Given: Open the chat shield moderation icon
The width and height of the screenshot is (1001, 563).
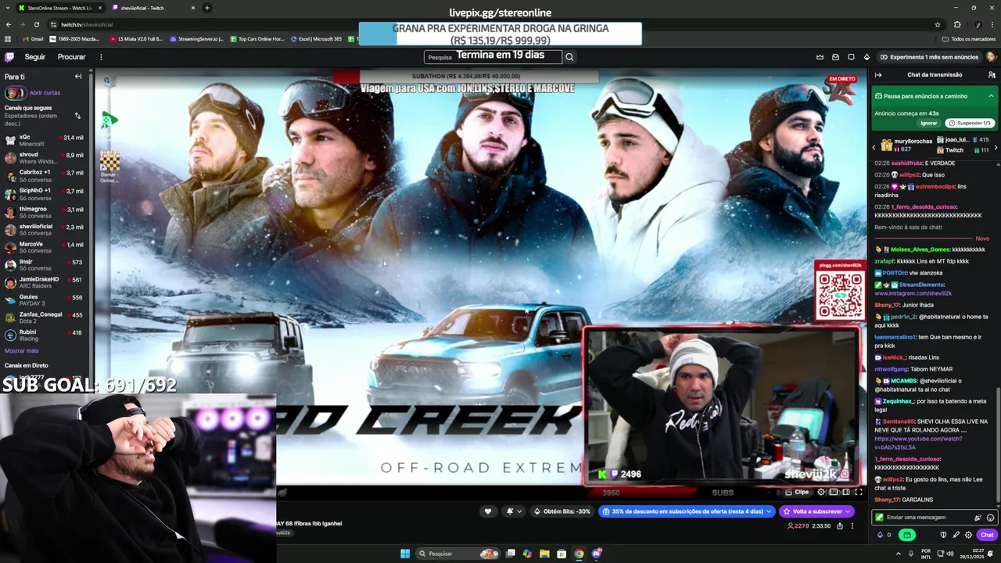Looking at the screenshot, I should tap(943, 535).
